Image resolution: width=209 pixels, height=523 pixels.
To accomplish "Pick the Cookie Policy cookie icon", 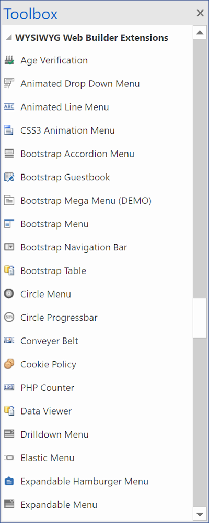I will point(9,364).
